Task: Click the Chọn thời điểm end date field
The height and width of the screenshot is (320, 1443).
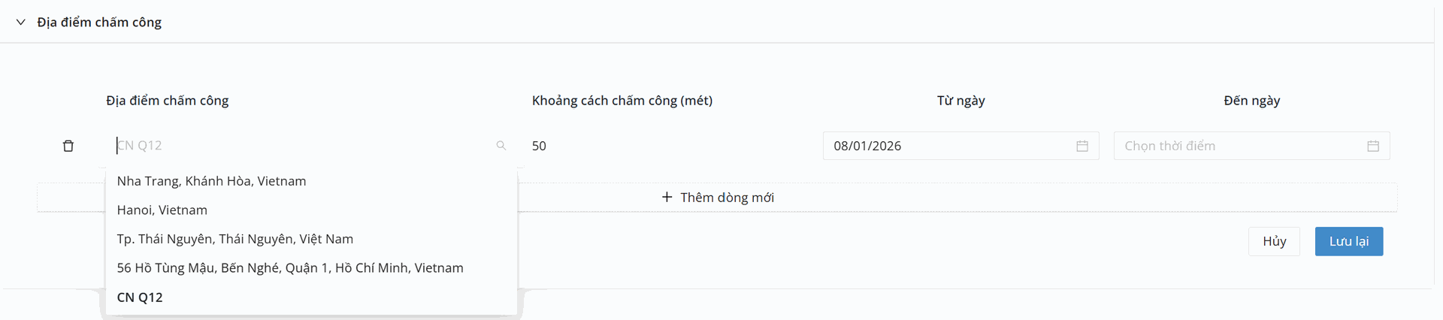Action: tap(1240, 146)
